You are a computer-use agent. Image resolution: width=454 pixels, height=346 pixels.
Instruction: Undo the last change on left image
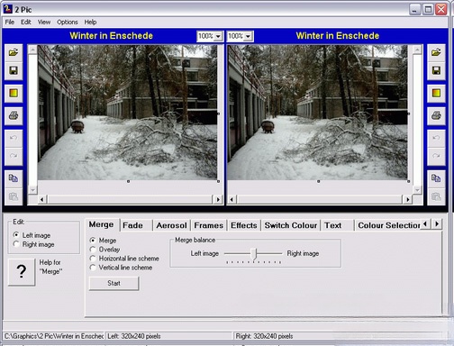(14, 138)
